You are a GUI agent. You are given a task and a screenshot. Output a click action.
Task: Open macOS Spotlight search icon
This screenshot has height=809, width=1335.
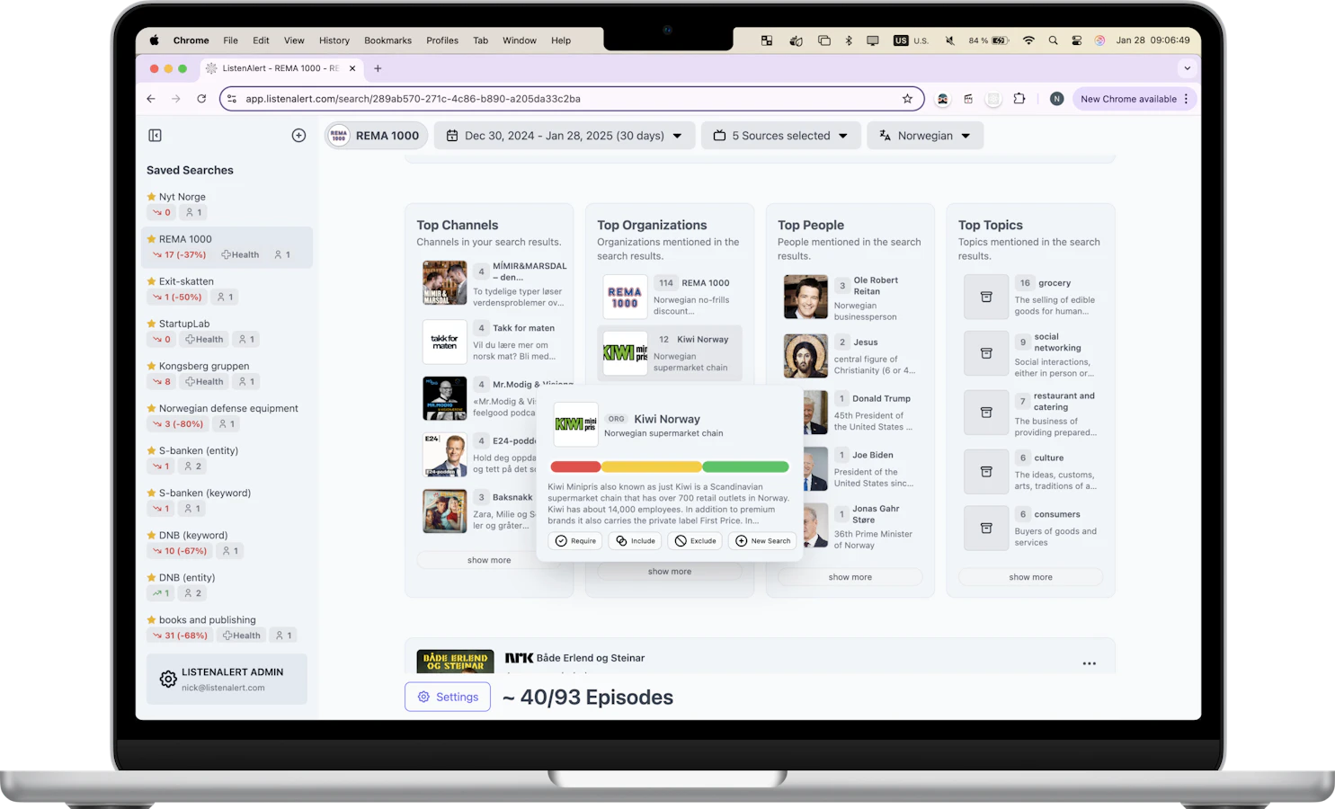point(1053,40)
